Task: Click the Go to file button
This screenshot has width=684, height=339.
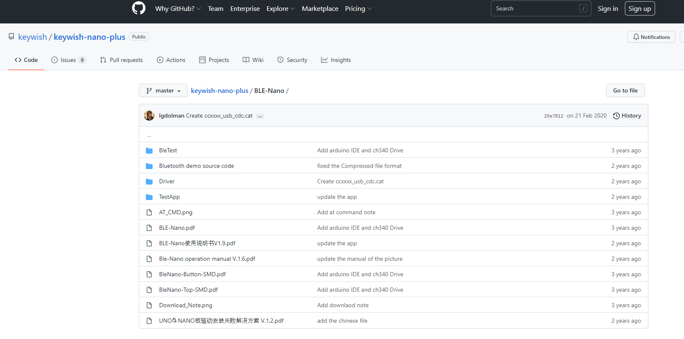Action: tap(625, 90)
